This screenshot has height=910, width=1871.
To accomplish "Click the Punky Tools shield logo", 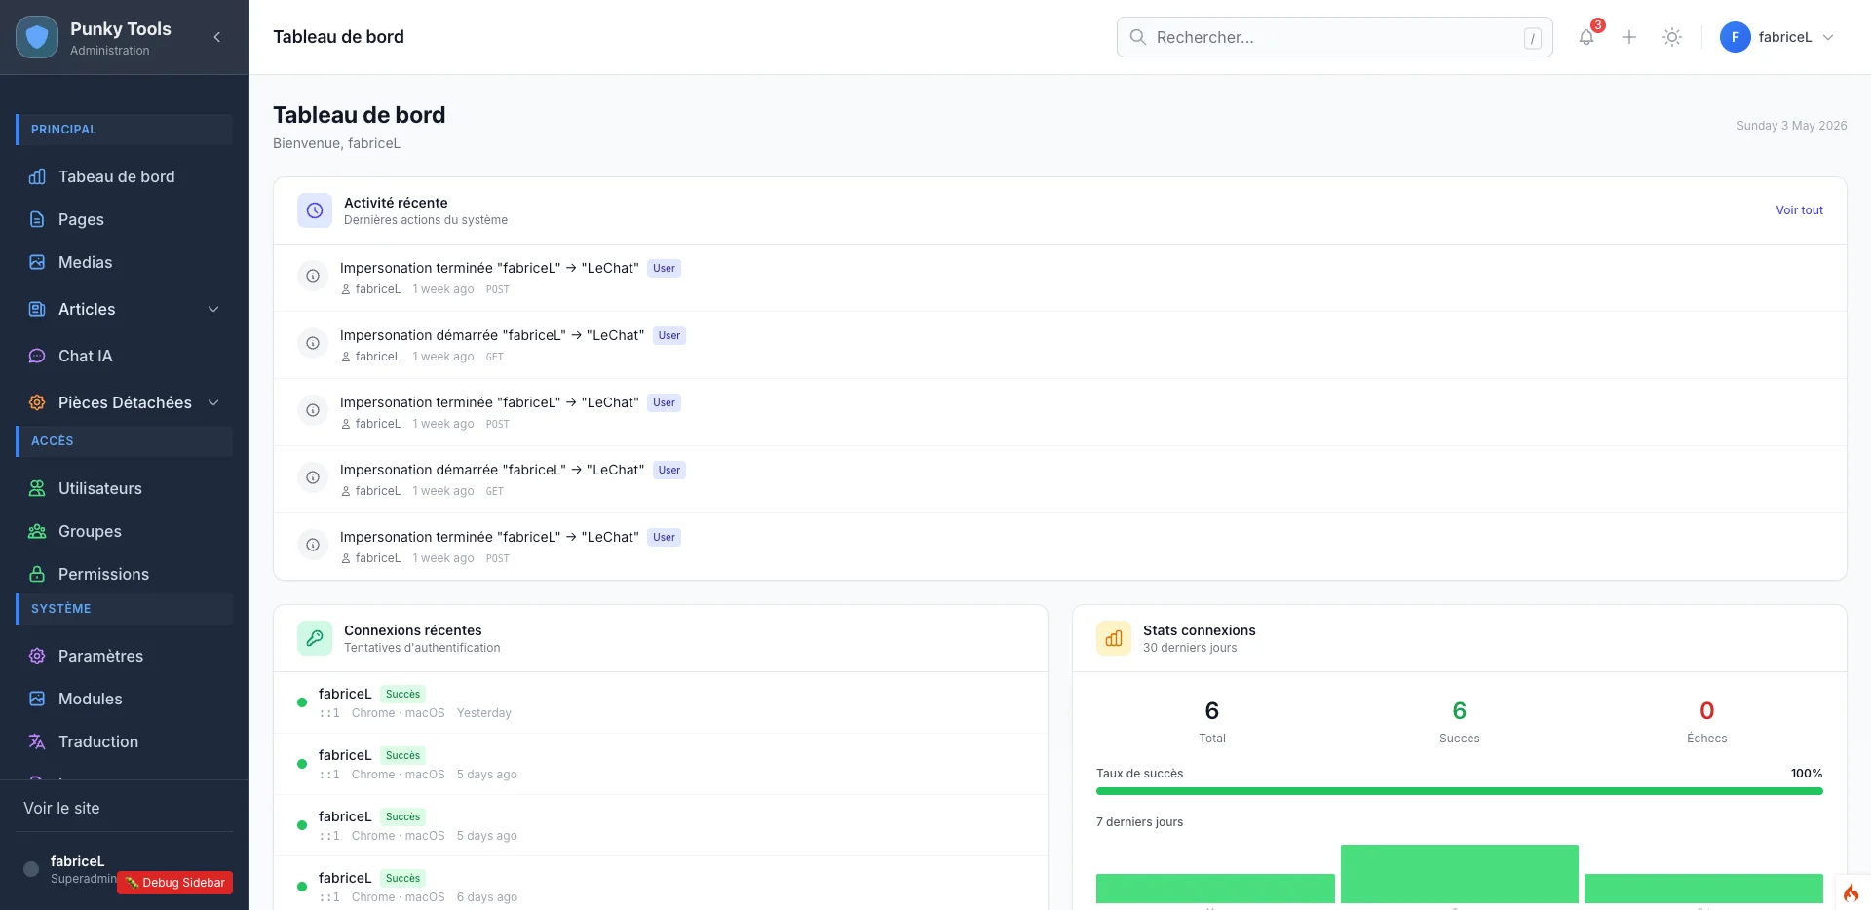I will 37,37.
